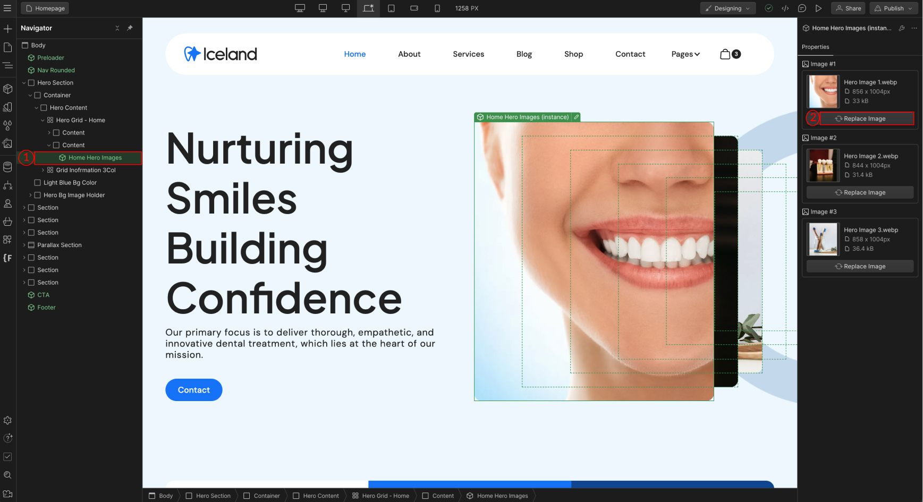Pin the Navigator panel
Image resolution: width=923 pixels, height=502 pixels.
click(x=130, y=28)
